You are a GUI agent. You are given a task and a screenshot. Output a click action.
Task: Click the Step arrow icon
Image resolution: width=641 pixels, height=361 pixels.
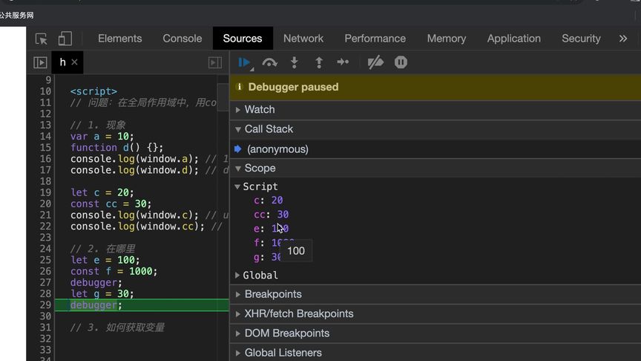click(x=343, y=62)
